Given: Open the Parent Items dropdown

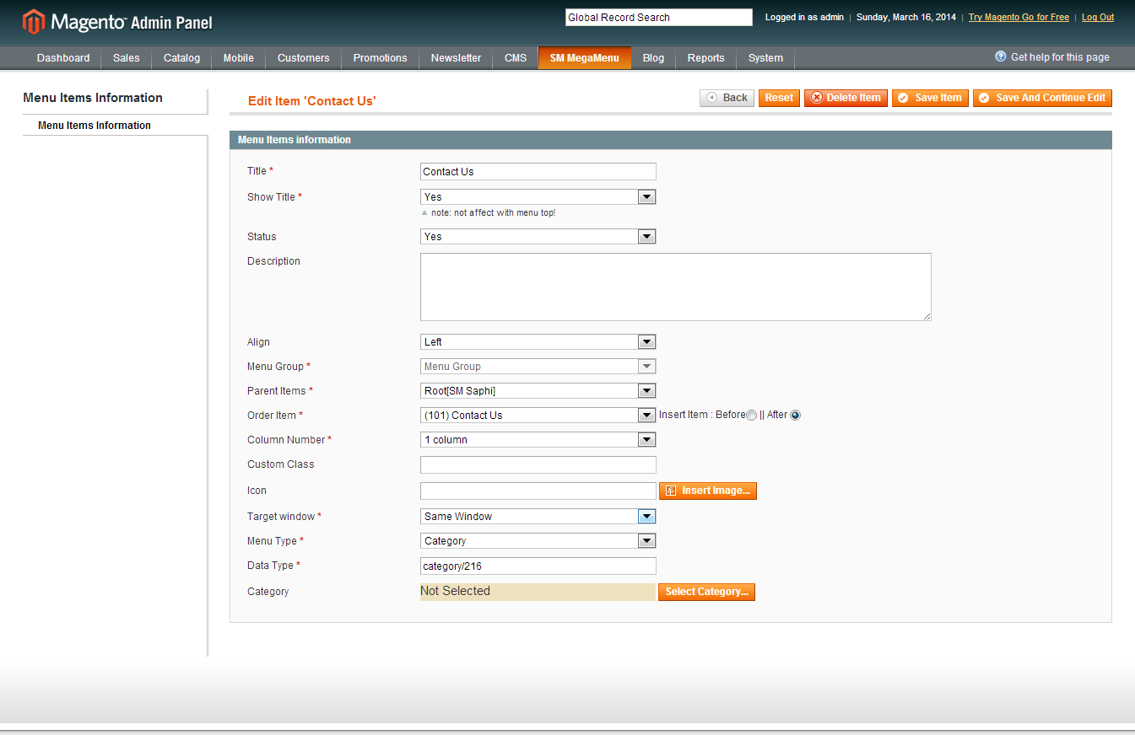Looking at the screenshot, I should tap(538, 390).
